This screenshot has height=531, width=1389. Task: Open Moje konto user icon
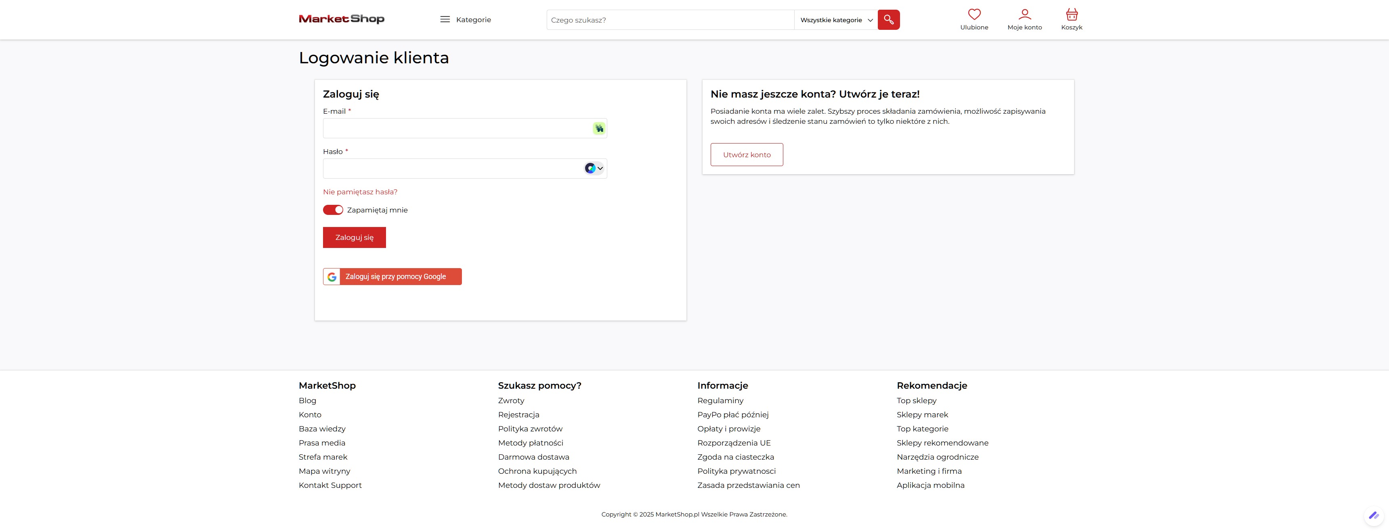(1024, 15)
